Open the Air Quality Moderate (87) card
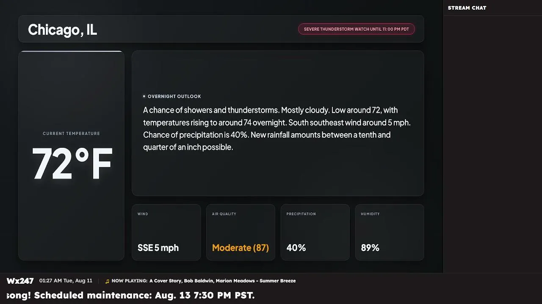The width and height of the screenshot is (542, 304). pos(241,232)
